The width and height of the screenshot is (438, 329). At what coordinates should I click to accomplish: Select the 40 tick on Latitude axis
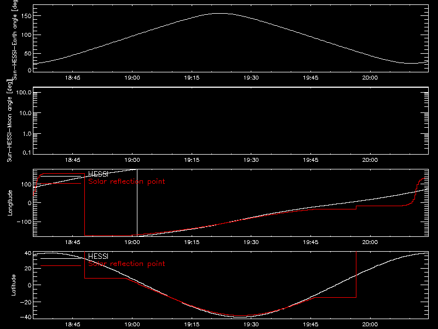28,253
